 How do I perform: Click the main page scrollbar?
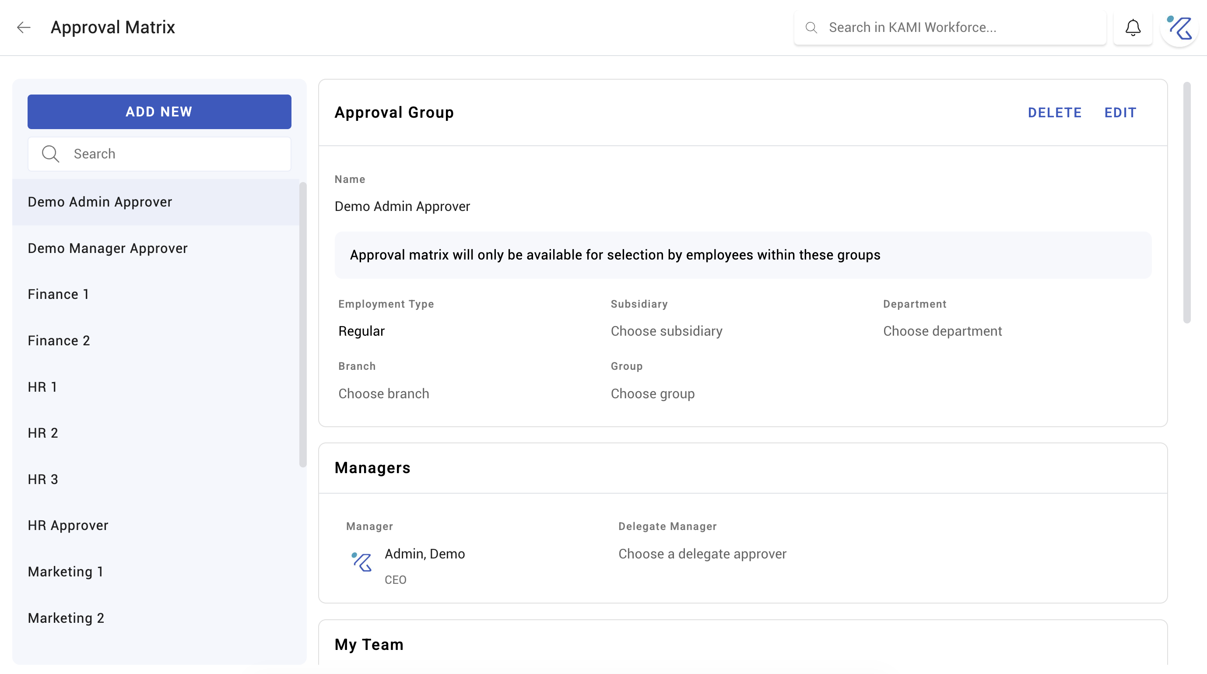pos(1186,203)
